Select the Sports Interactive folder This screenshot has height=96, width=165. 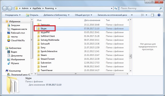pos(49,51)
